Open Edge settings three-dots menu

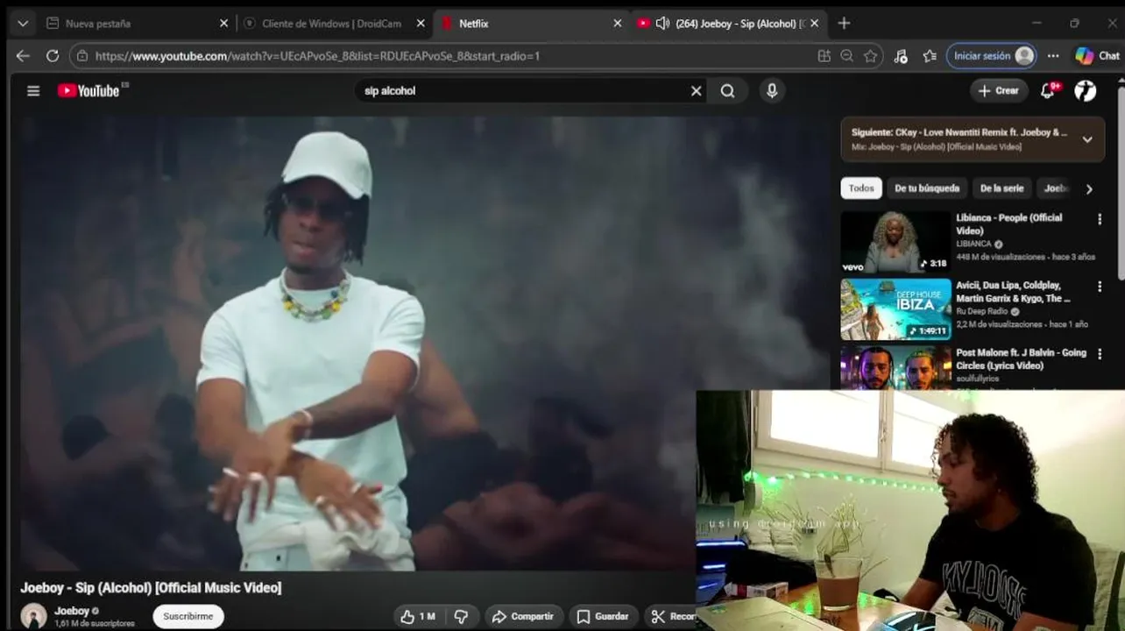tap(1053, 56)
